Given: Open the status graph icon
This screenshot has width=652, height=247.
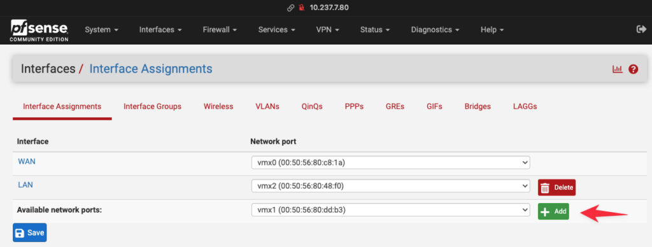Looking at the screenshot, I should point(618,69).
